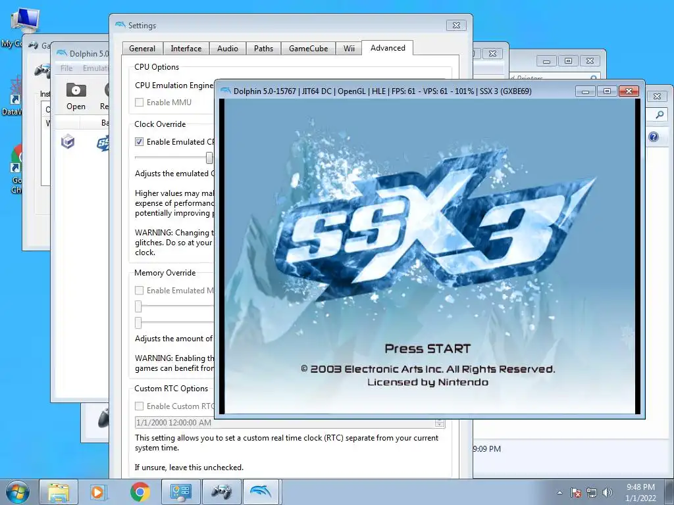Click the dolphin icon in the Settings title bar
The image size is (674, 505).
click(120, 25)
